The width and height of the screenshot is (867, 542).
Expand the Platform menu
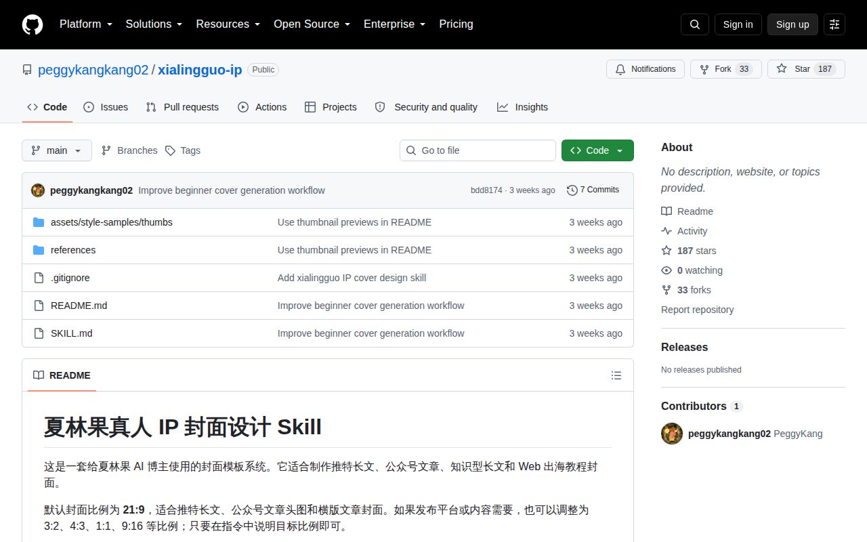(x=86, y=24)
